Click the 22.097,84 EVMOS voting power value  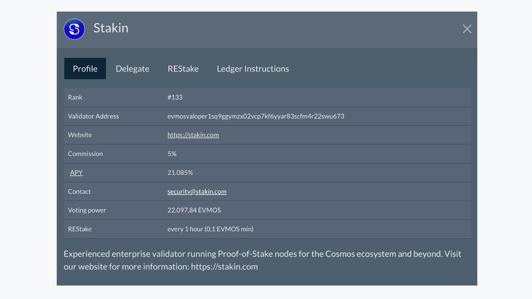pyautogui.click(x=194, y=210)
